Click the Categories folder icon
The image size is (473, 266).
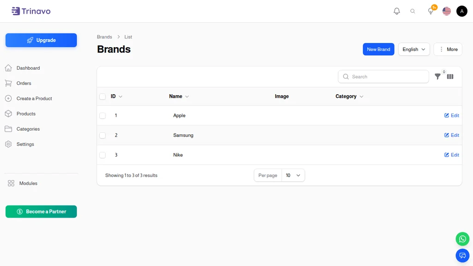(8, 129)
